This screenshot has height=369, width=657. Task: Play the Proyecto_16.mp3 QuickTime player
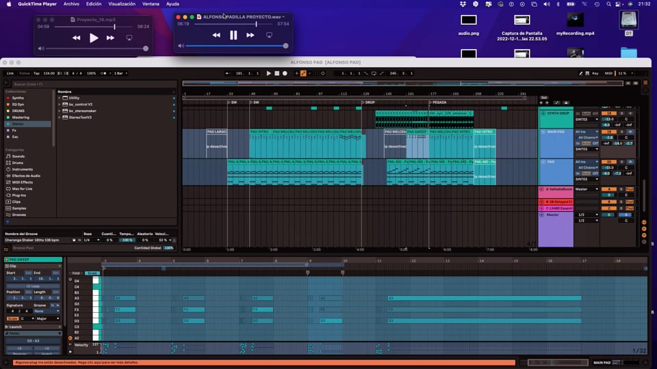[94, 38]
